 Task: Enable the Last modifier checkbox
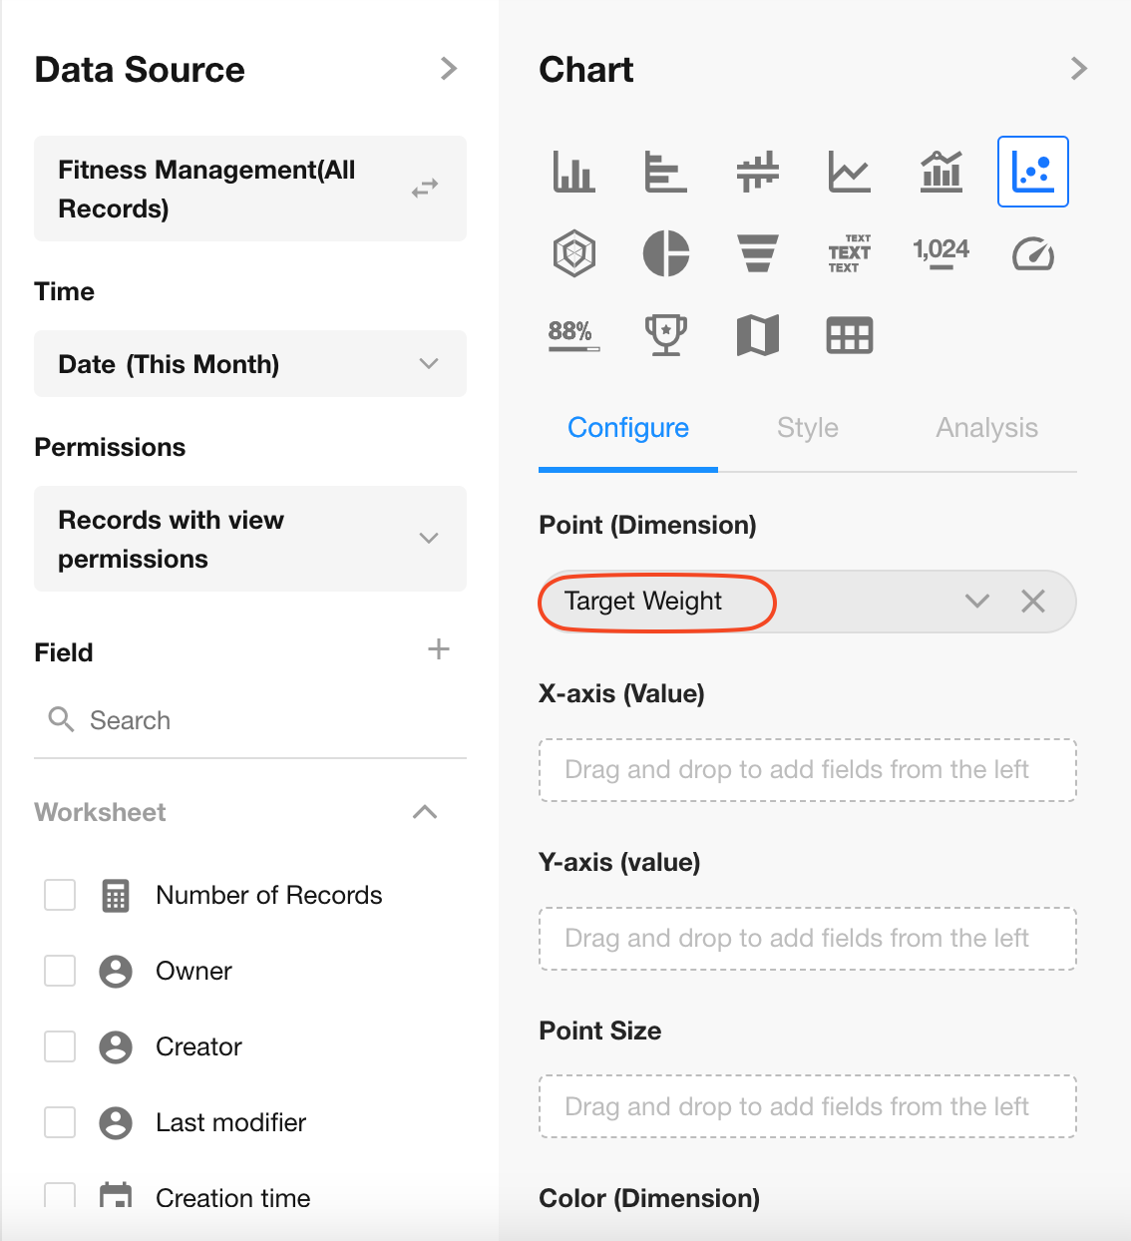coord(60,1122)
